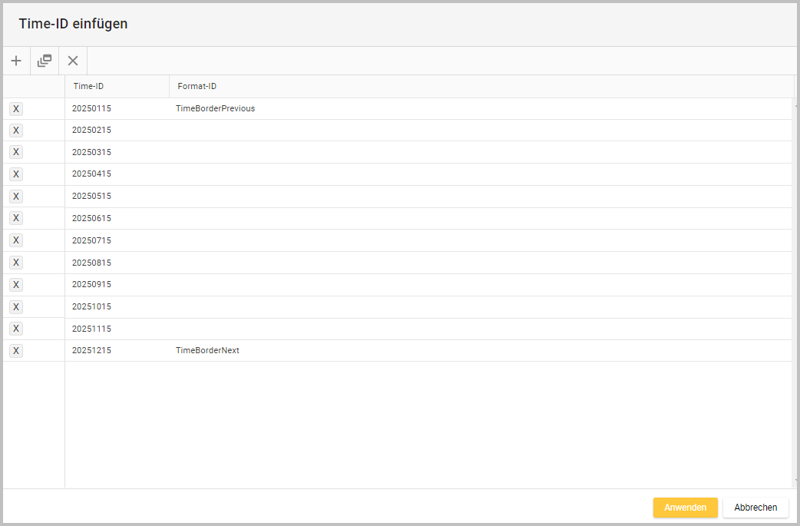The width and height of the screenshot is (800, 526).
Task: Click the duplicate rows toolbar icon
Action: (45, 61)
